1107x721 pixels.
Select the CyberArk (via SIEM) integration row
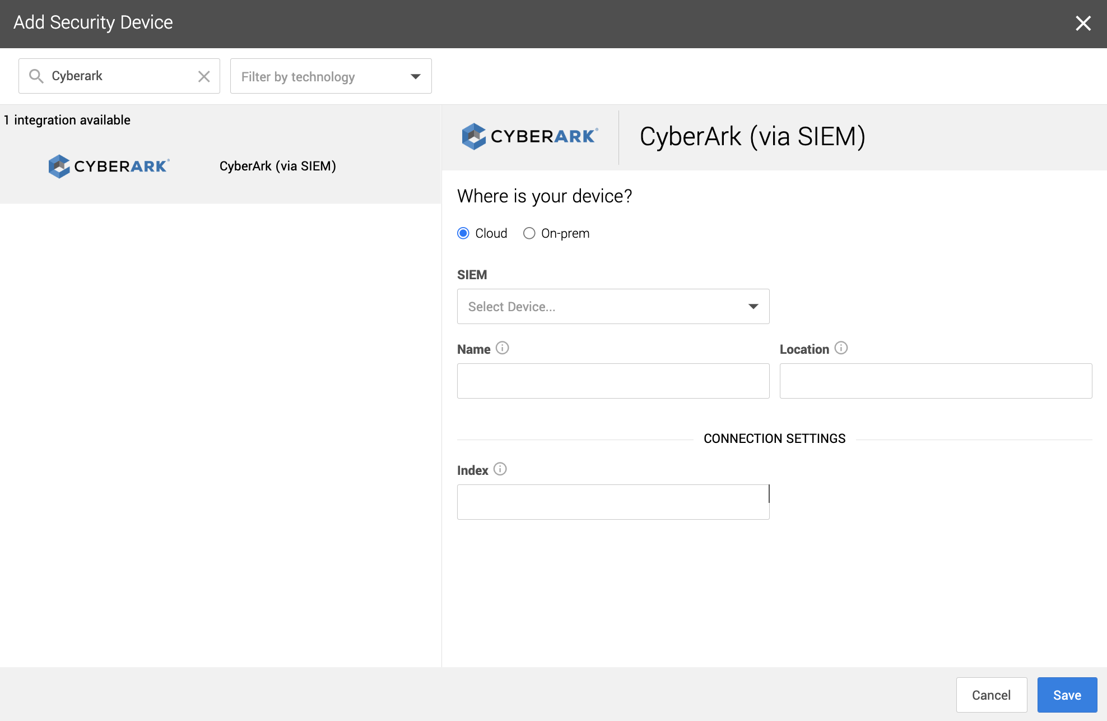tap(221, 167)
